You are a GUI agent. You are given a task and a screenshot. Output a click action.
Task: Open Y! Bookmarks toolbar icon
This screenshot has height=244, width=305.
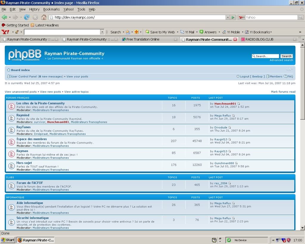pyautogui.click(x=247, y=32)
